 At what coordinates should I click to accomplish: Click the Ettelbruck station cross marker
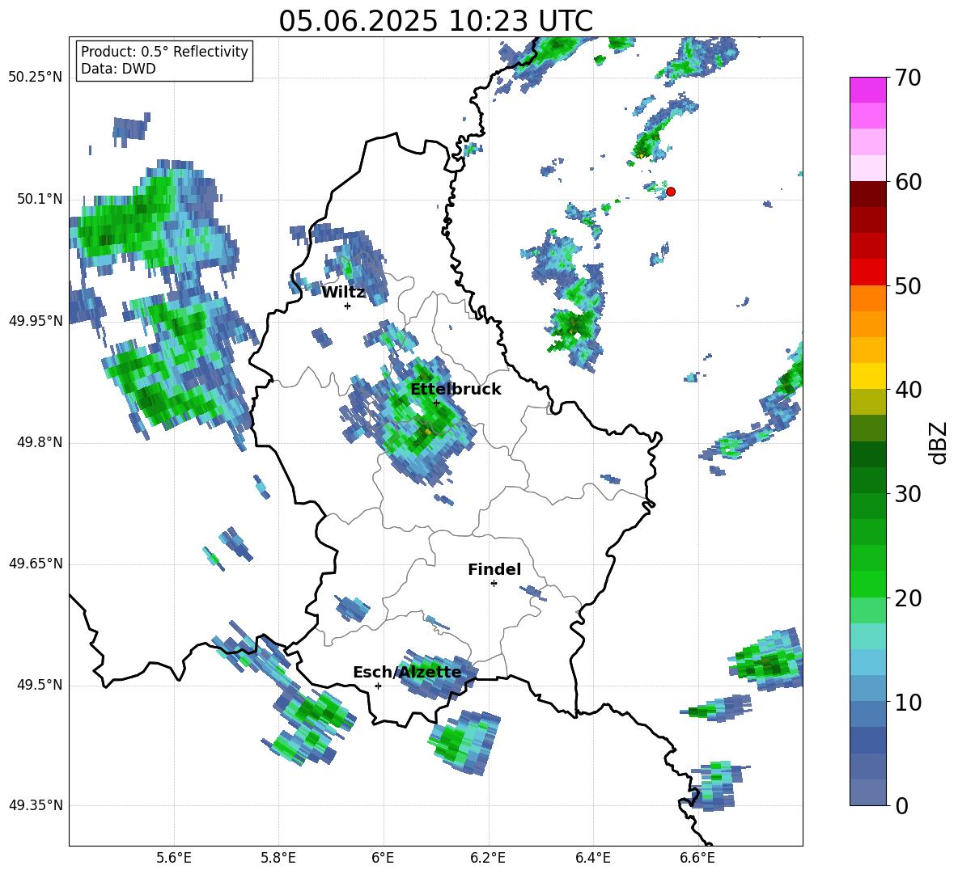[x=436, y=403]
